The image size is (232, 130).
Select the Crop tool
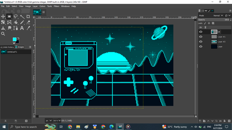point(28,16)
